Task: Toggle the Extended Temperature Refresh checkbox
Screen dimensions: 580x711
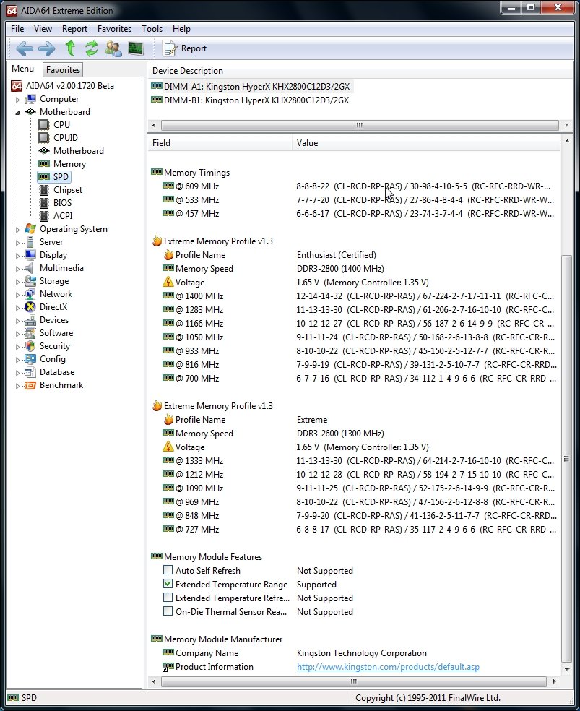Action: (x=168, y=597)
